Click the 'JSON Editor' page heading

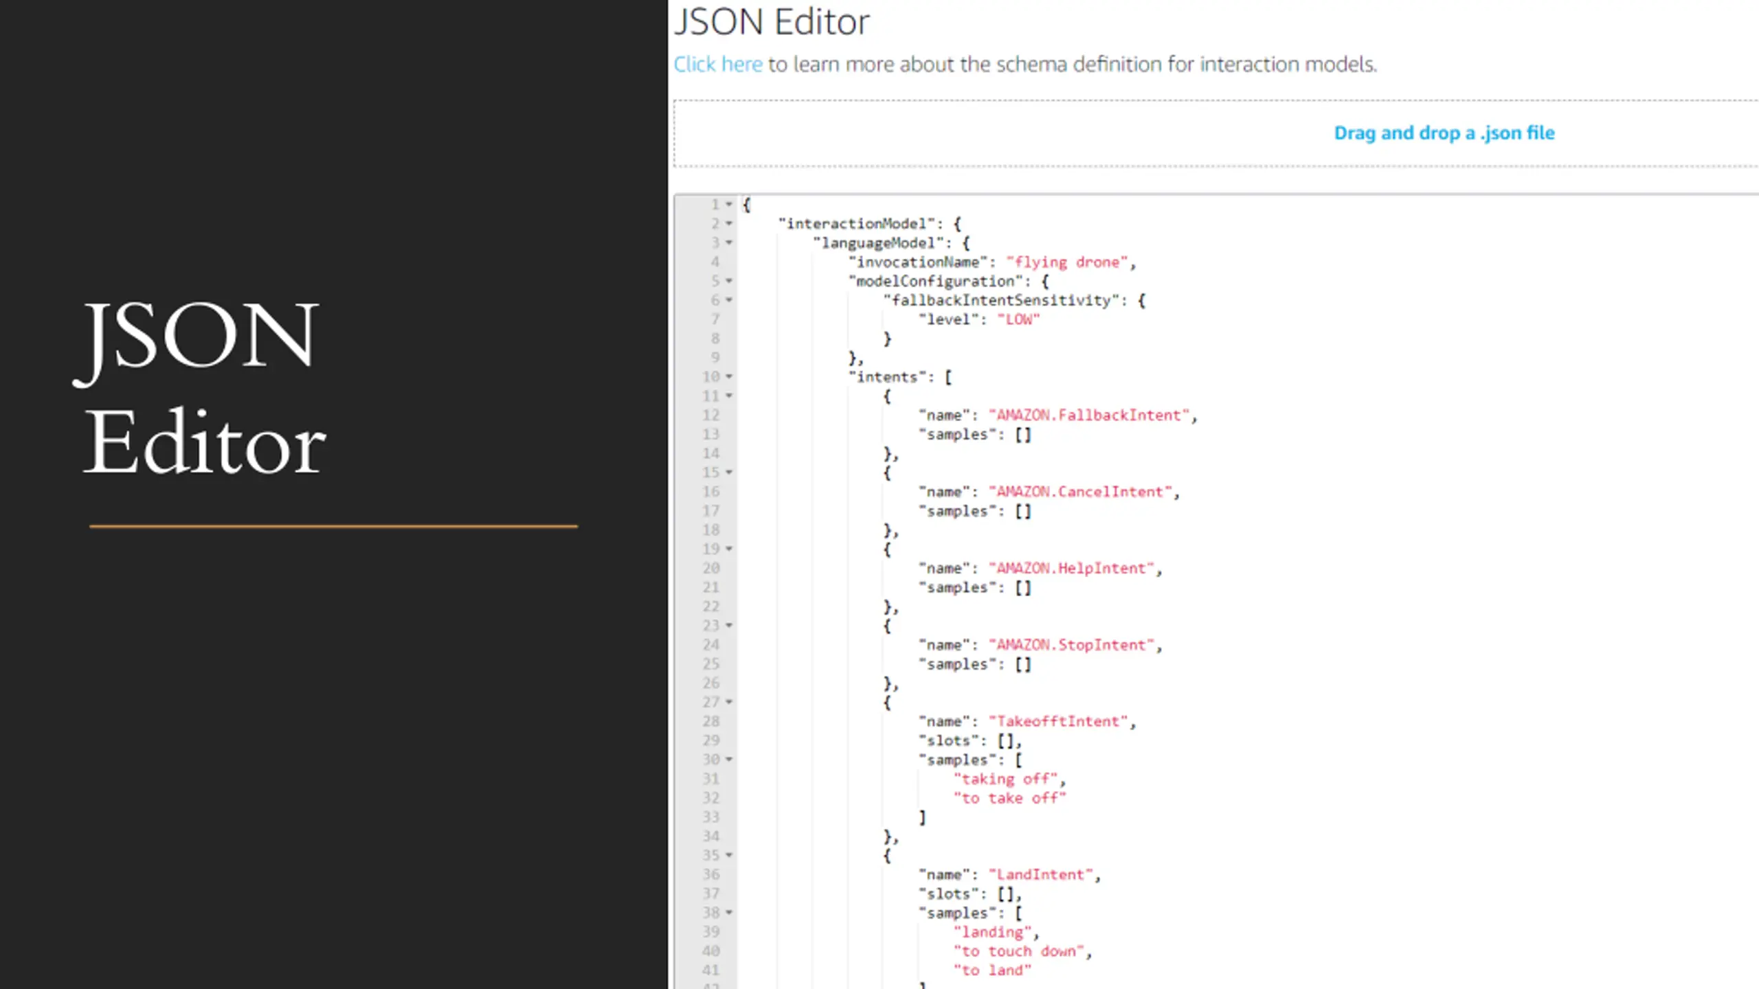tap(772, 22)
